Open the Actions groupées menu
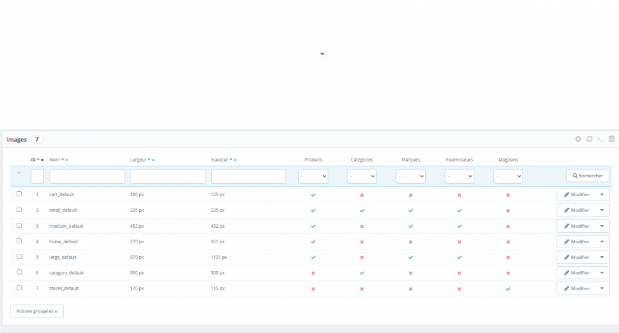Viewport: 619px width, 333px height. point(37,311)
